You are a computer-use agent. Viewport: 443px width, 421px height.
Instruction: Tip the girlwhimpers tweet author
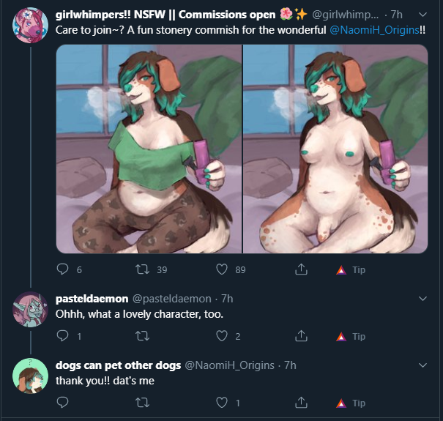click(x=351, y=270)
